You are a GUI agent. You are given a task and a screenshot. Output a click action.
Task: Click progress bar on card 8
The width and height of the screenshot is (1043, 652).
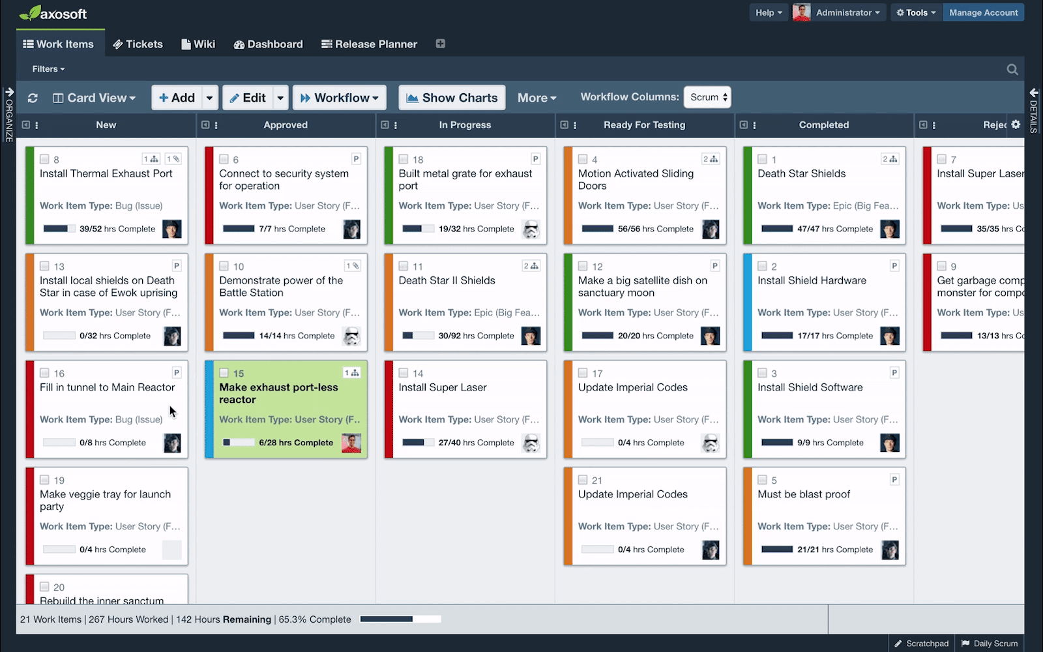pos(59,229)
